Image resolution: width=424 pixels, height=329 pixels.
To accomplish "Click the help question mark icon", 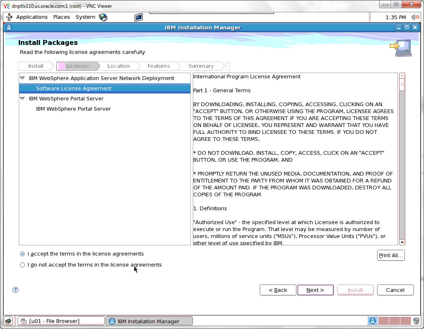I will 15,290.
